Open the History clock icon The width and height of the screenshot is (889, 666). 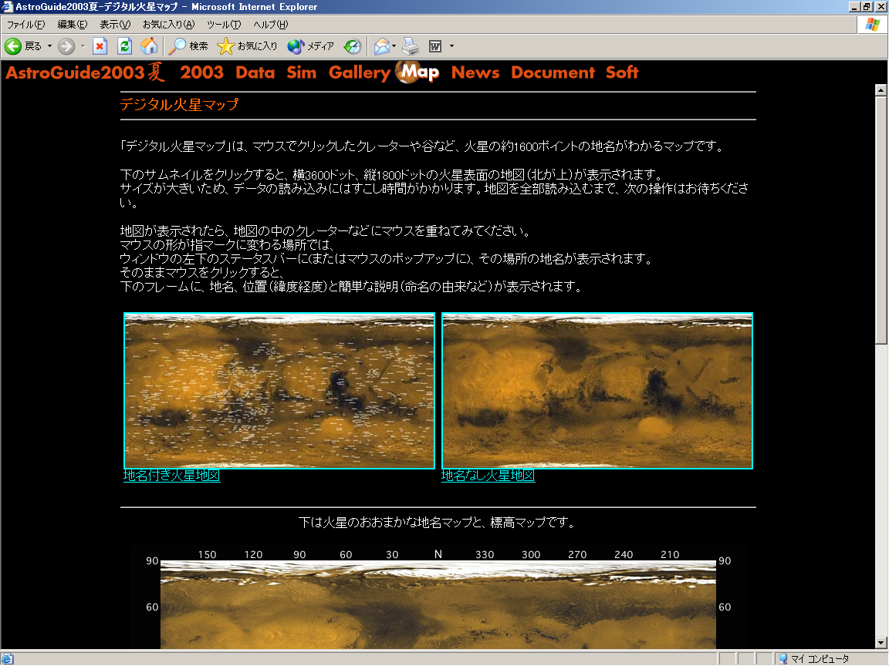pos(353,46)
